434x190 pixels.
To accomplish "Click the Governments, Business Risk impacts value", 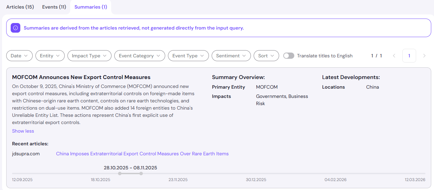I will pyautogui.click(x=282, y=100).
